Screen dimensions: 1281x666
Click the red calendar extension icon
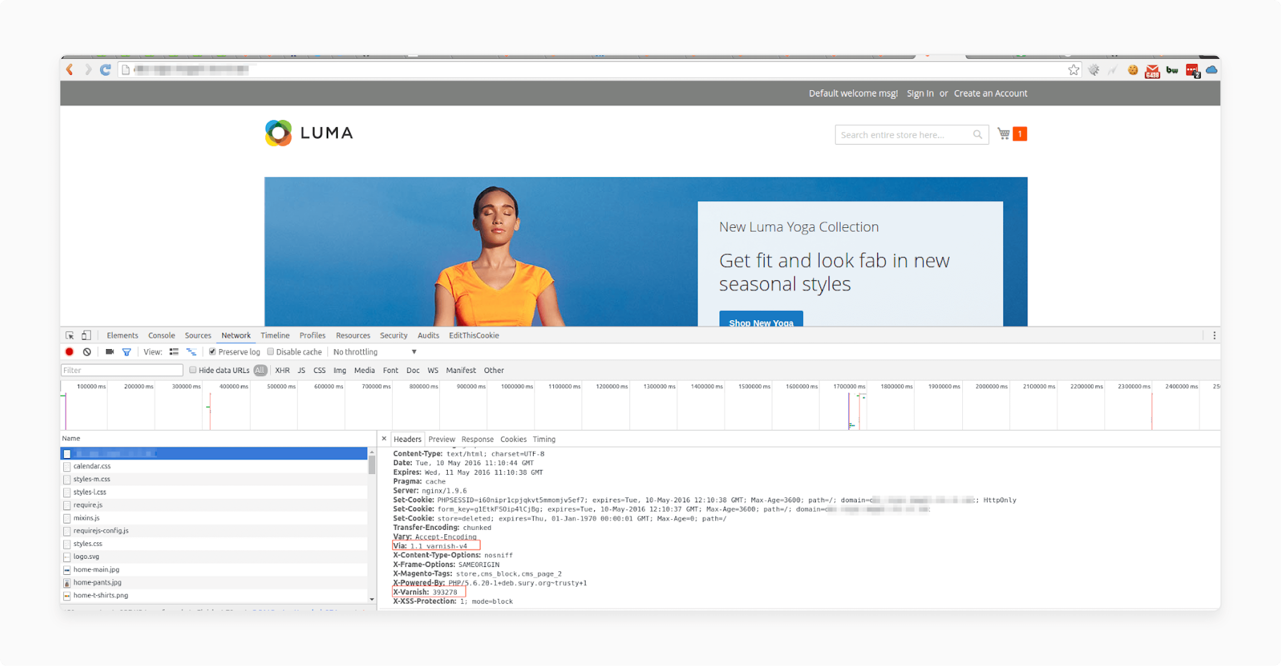1192,71
